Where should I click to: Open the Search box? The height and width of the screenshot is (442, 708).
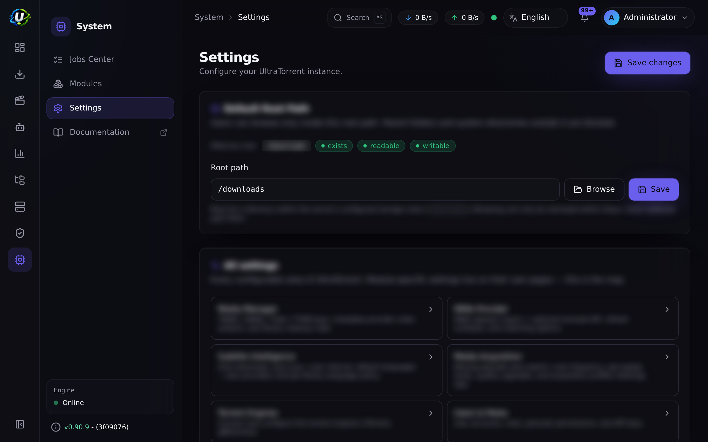pyautogui.click(x=359, y=18)
